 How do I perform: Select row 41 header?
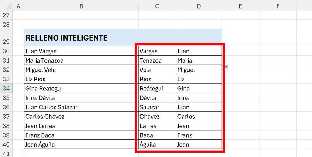(x=6, y=153)
